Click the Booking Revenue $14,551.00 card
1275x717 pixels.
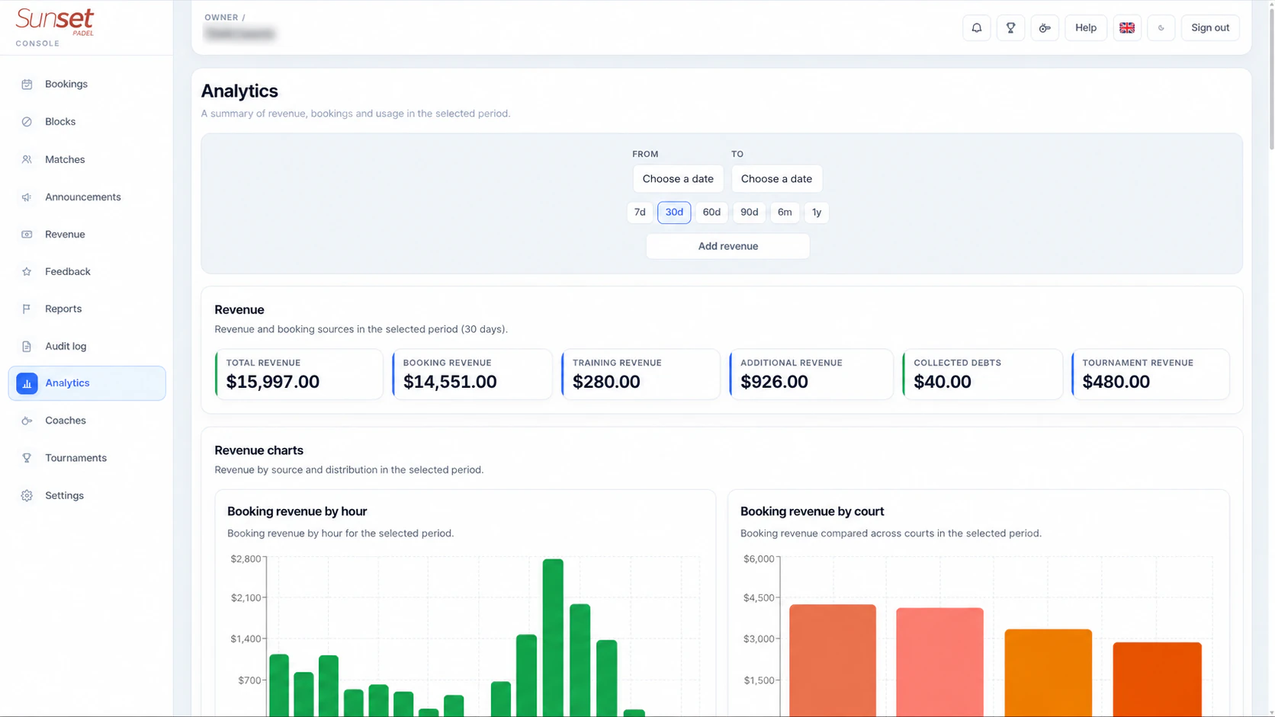coord(472,374)
